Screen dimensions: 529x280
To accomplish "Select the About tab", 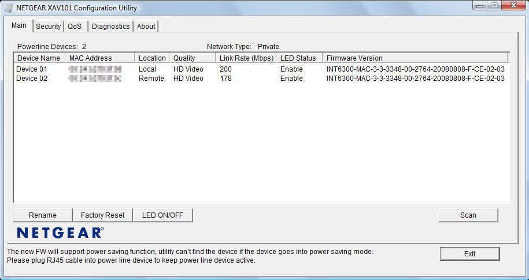I will click(x=146, y=26).
